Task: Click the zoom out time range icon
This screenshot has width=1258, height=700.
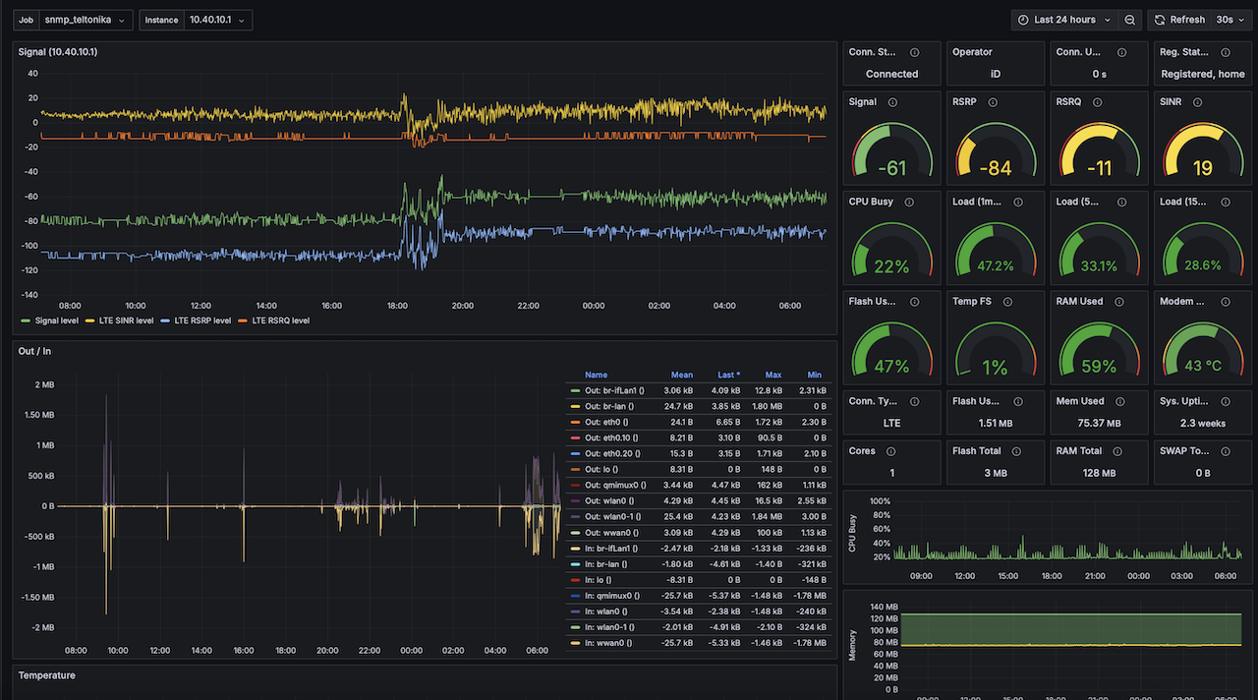Action: pyautogui.click(x=1130, y=20)
